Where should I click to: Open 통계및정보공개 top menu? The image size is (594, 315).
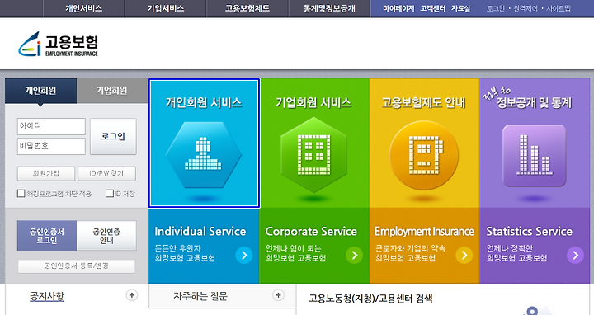(329, 8)
